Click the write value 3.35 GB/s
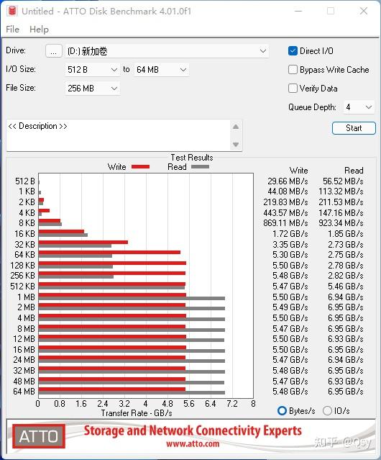 290,244
